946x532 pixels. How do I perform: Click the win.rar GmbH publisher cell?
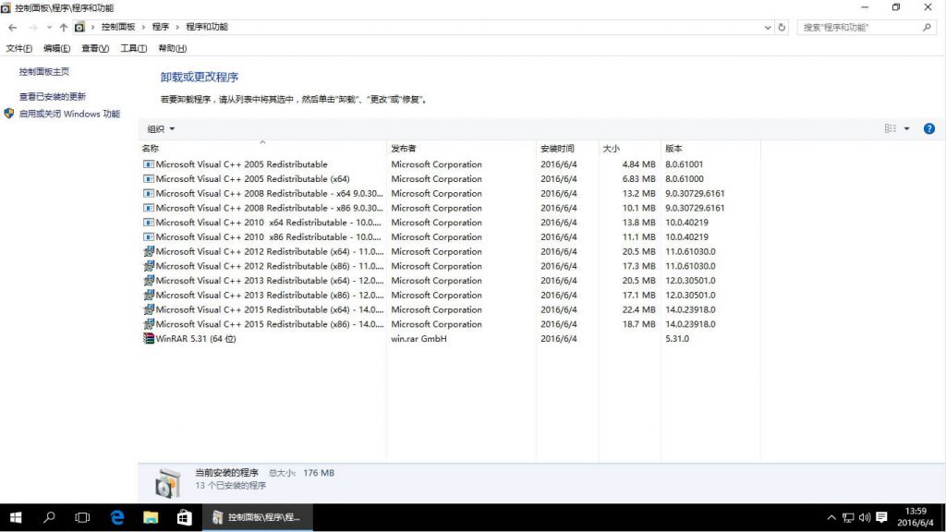pos(418,338)
